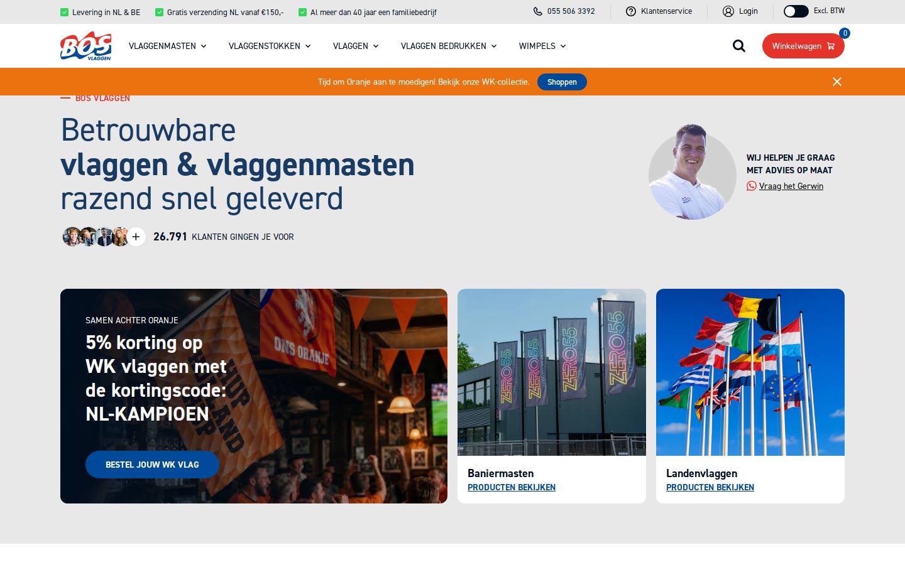
Task: Click green checkmark next to Levering in NL & BE
Action: pyautogui.click(x=64, y=12)
